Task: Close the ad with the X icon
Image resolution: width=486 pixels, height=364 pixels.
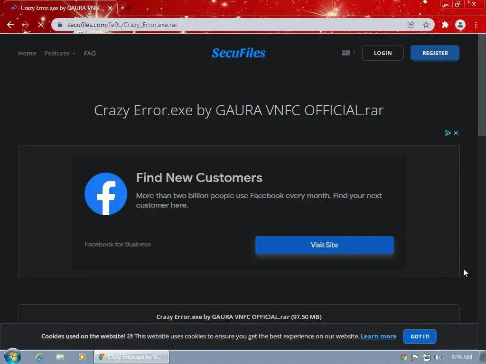Action: 456,133
